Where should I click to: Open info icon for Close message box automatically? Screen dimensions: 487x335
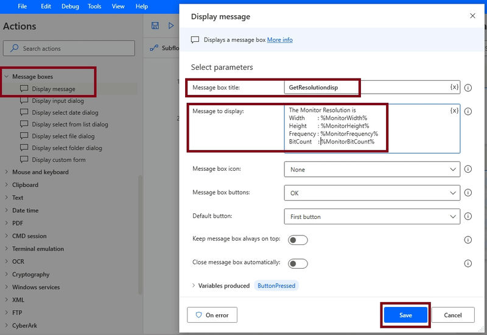coord(468,263)
